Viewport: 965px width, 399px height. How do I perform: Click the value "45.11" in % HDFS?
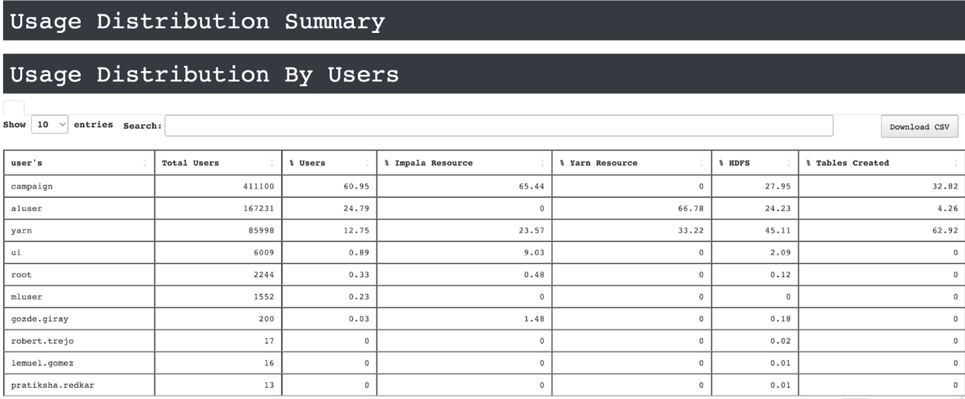tap(778, 230)
